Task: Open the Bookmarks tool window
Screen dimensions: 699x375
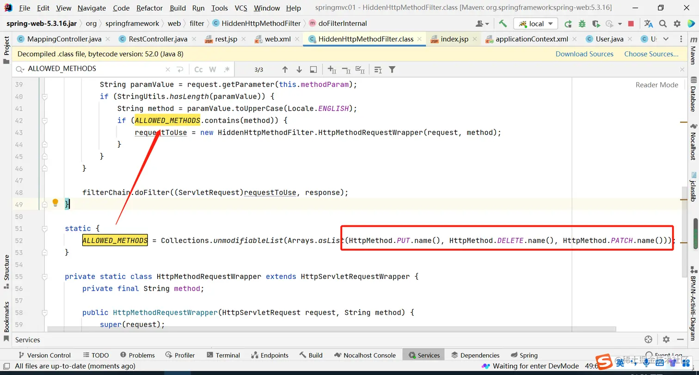Action: pos(6,322)
